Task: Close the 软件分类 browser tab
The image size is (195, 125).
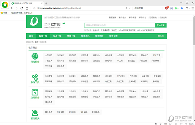Action: pyautogui.click(x=42, y=4)
